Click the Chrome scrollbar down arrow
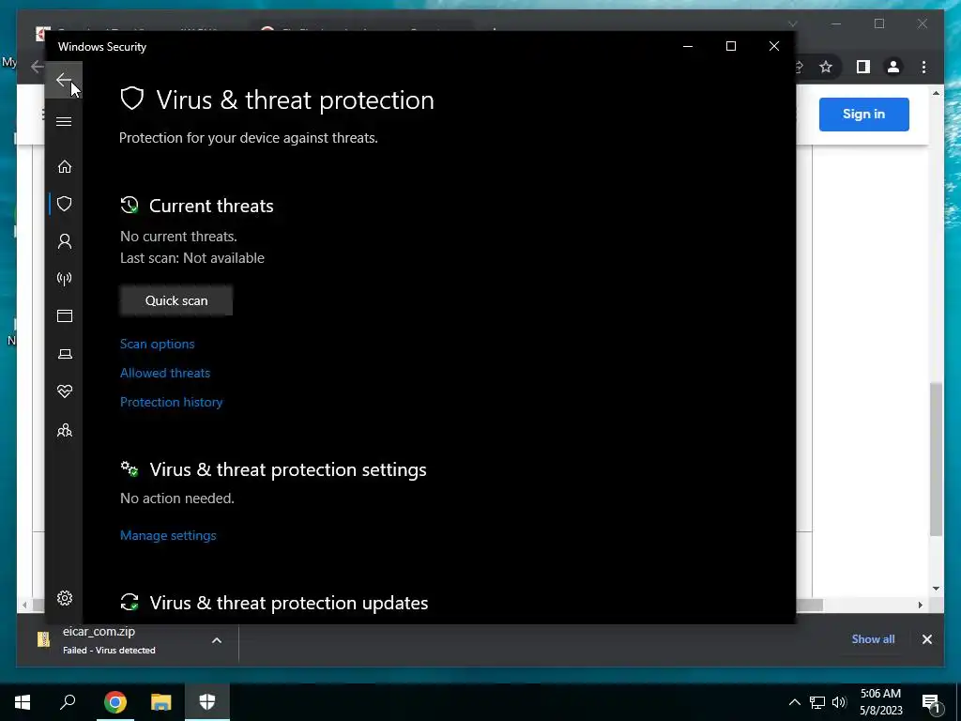961x721 pixels. 936,589
